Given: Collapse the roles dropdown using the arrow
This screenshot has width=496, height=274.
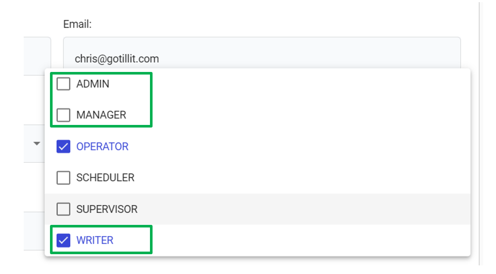Looking at the screenshot, I should coord(37,143).
